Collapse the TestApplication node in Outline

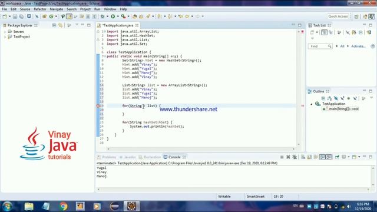click(312, 104)
